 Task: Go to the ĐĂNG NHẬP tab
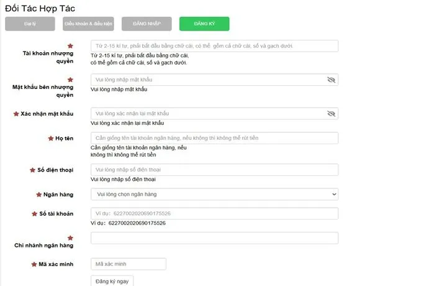pyautogui.click(x=147, y=24)
